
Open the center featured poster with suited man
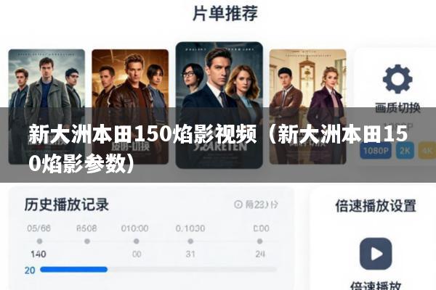pyautogui.click(x=219, y=105)
